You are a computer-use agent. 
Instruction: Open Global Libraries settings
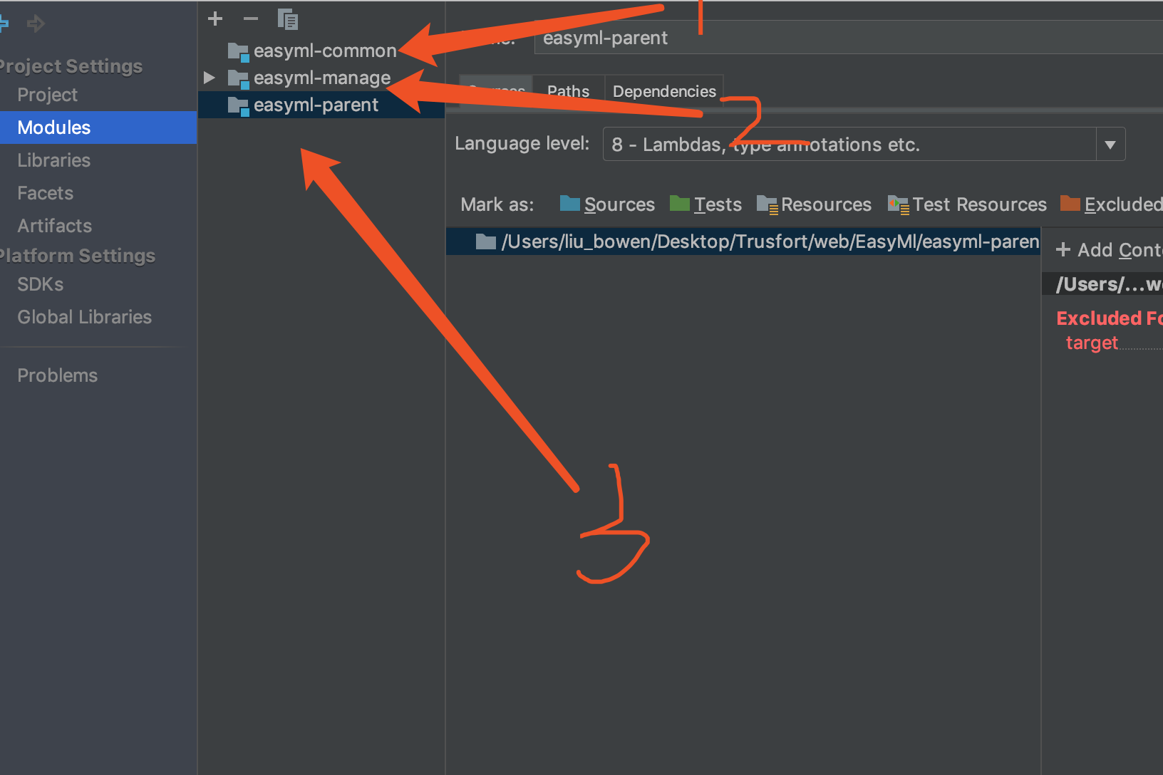(85, 317)
